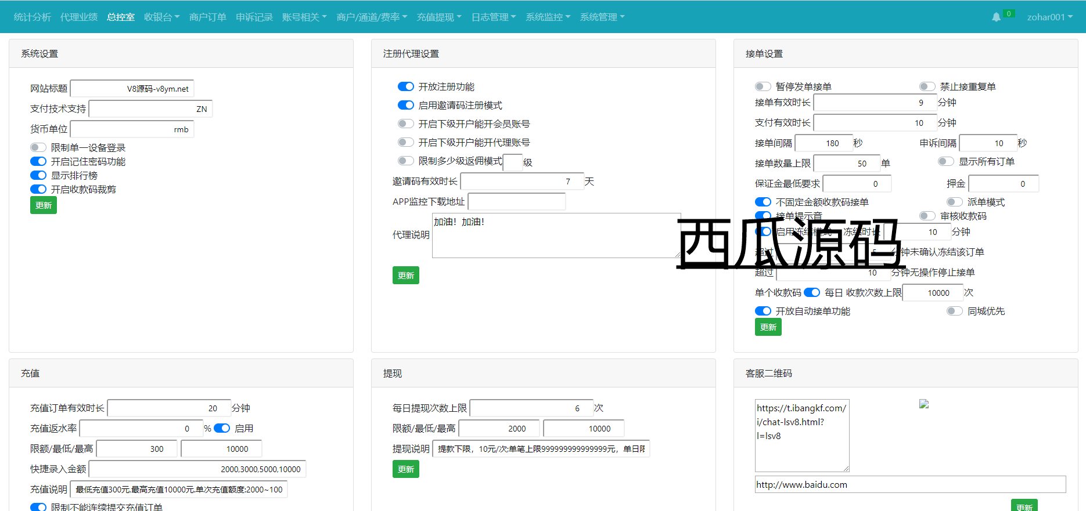Toggle 限制单一设备登录 switch
Viewport: 1086px width, 511px height.
(x=38, y=147)
